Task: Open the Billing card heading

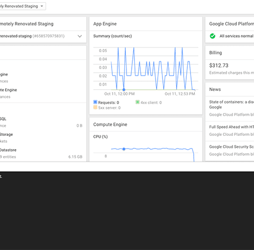Action: point(215,53)
